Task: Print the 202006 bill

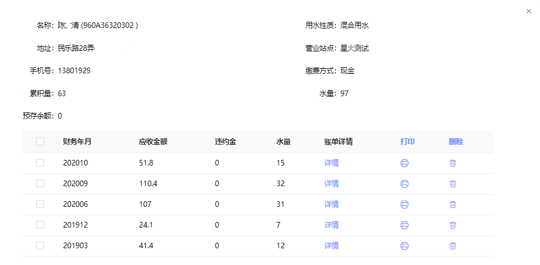Action: tap(404, 205)
